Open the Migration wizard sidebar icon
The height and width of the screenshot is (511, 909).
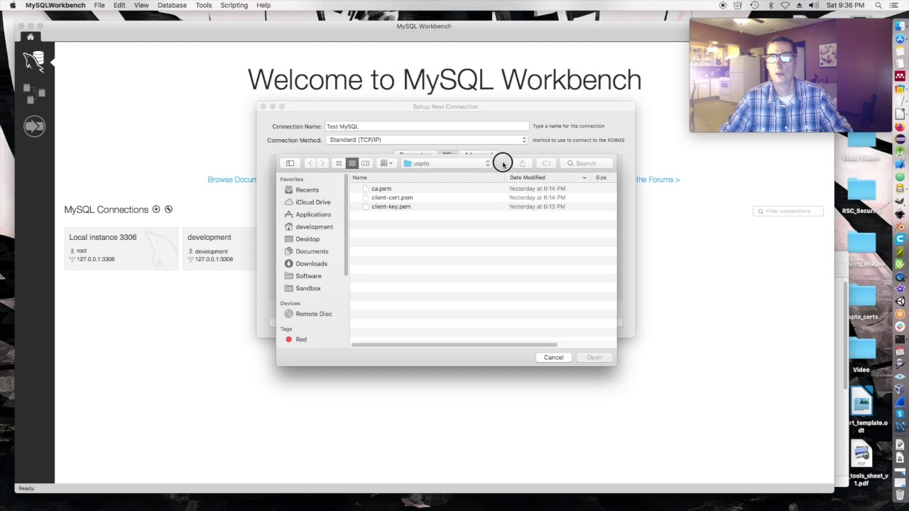33,126
